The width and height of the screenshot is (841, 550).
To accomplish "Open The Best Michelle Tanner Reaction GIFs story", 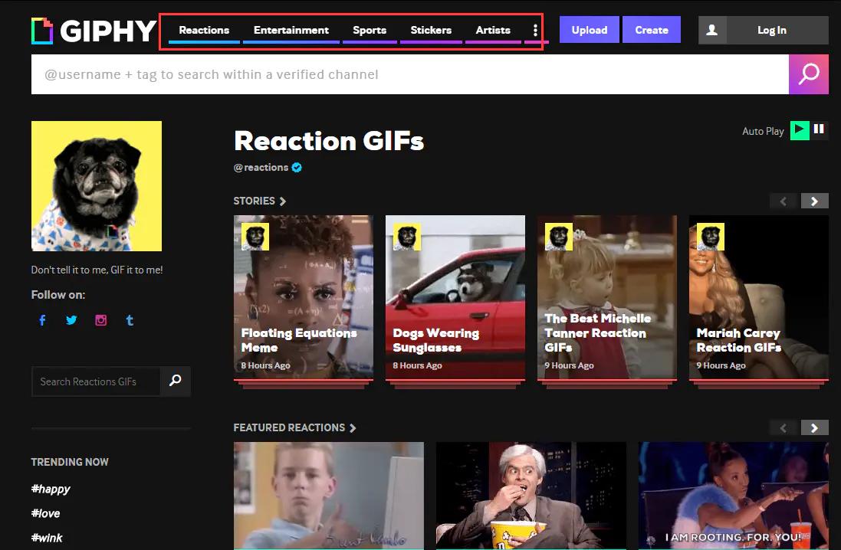I will point(607,297).
